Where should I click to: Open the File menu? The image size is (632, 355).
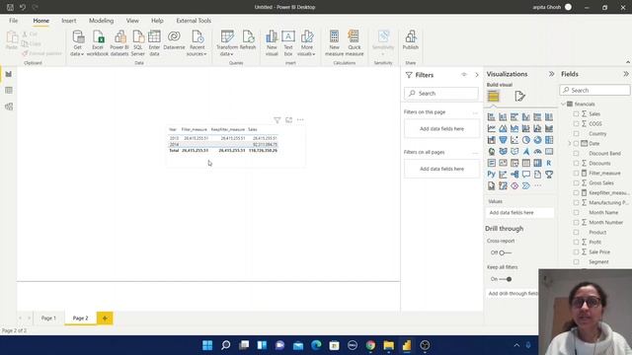13,21
